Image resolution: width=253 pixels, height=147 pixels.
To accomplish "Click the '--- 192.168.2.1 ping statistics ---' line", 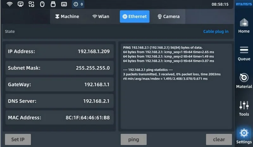I will (148, 70).
